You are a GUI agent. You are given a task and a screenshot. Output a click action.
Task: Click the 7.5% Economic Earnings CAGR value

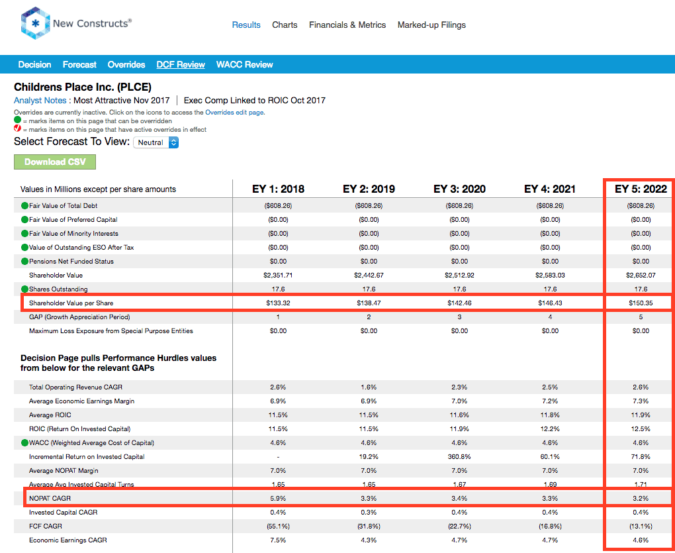278,540
